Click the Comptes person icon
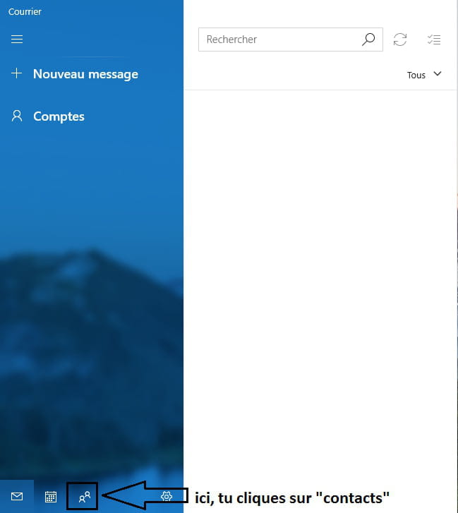This screenshot has width=458, height=513. point(17,116)
